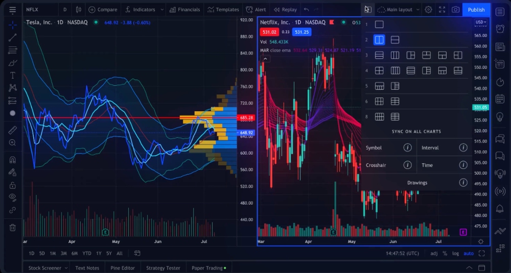The height and width of the screenshot is (273, 511).
Task: Choose the four-chart 2x2 grid layout
Action: (379, 70)
